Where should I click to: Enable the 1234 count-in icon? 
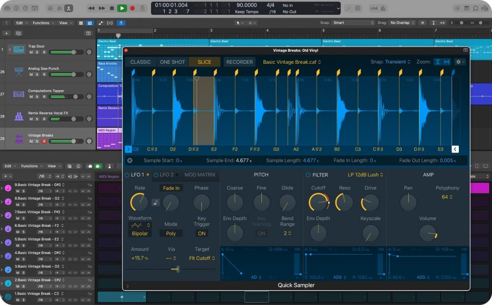coord(373,8)
